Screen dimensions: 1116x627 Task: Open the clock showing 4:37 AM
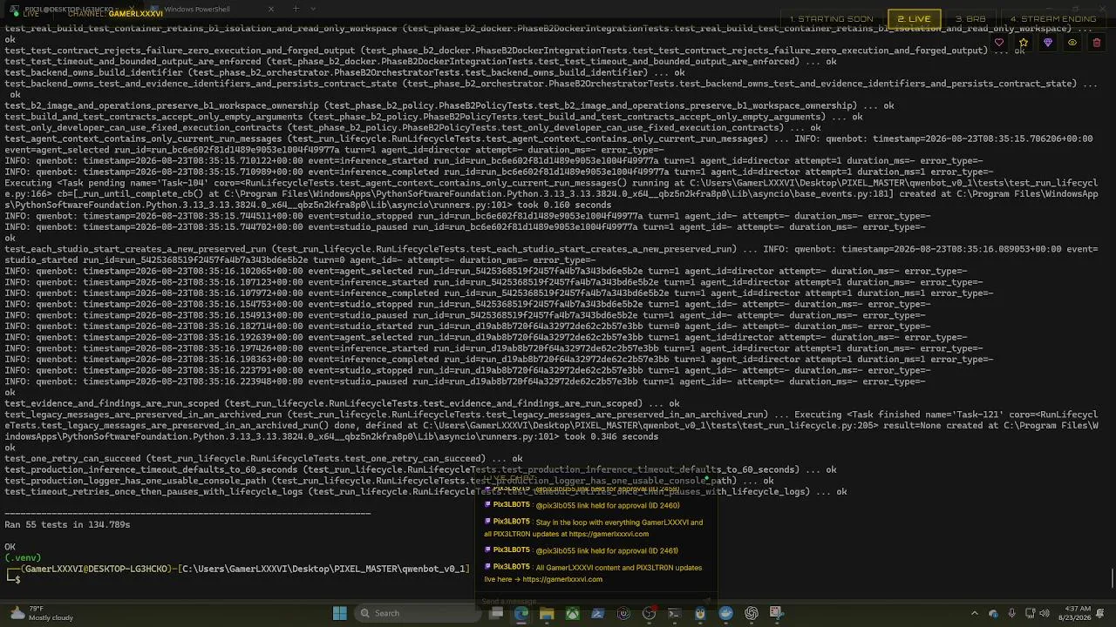(x=1076, y=613)
